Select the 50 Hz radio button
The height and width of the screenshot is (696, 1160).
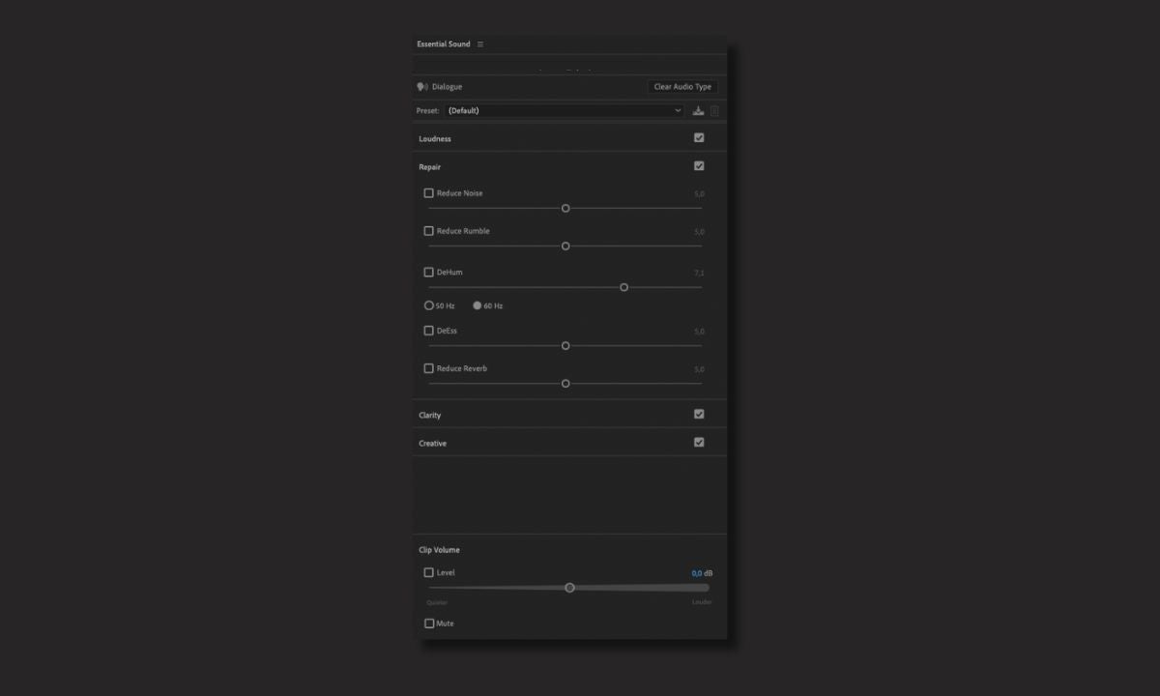coord(429,305)
